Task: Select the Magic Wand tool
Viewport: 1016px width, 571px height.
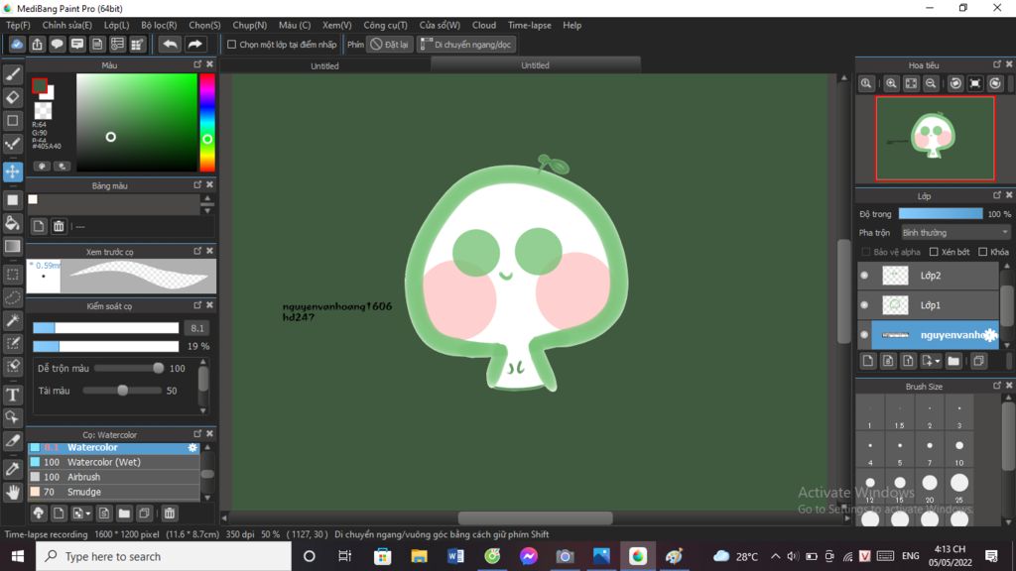Action: [x=12, y=321]
